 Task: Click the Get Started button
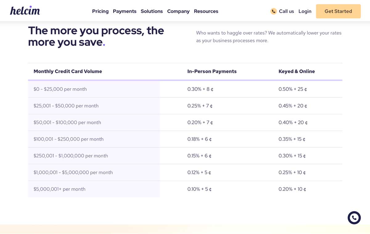[x=338, y=11]
